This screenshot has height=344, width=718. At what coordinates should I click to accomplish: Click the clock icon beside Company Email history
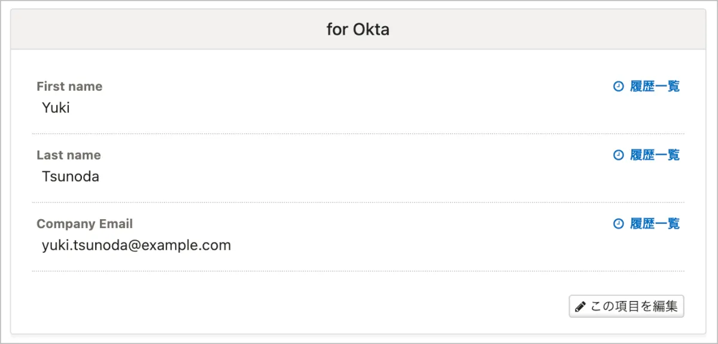pyautogui.click(x=619, y=224)
